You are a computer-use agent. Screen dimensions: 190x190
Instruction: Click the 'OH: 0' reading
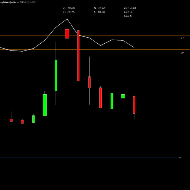pyautogui.click(x=128, y=12)
